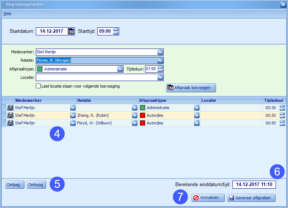This screenshot has width=288, height=208.
Task: Open the Startdatum calendar picker icon
Action: pos(71,31)
